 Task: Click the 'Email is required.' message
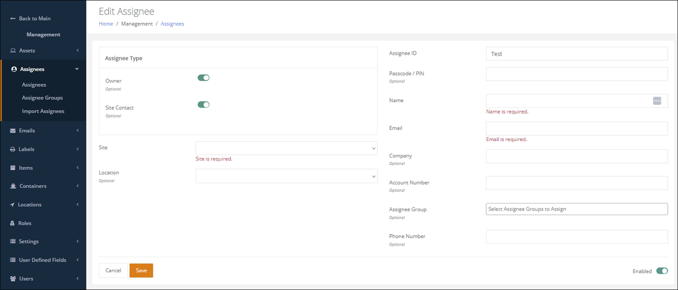tap(507, 139)
